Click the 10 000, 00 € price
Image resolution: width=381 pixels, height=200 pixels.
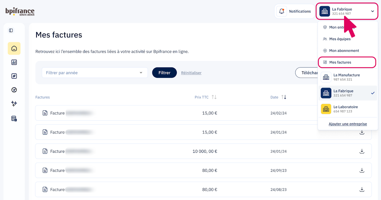click(x=205, y=151)
